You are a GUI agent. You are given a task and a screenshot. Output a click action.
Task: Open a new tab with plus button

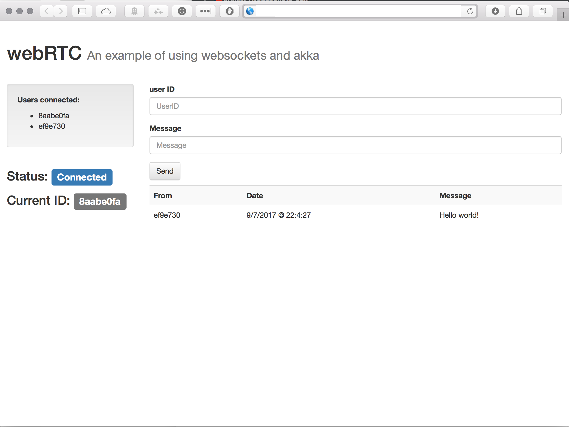[x=563, y=15]
